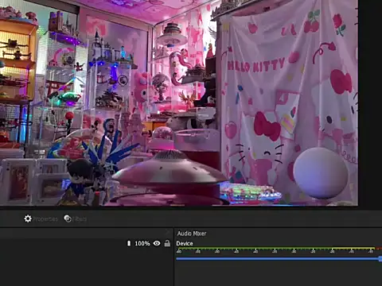The image size is (382, 286).
Task: Select the Audio Mixer panel title
Action: pos(192,234)
